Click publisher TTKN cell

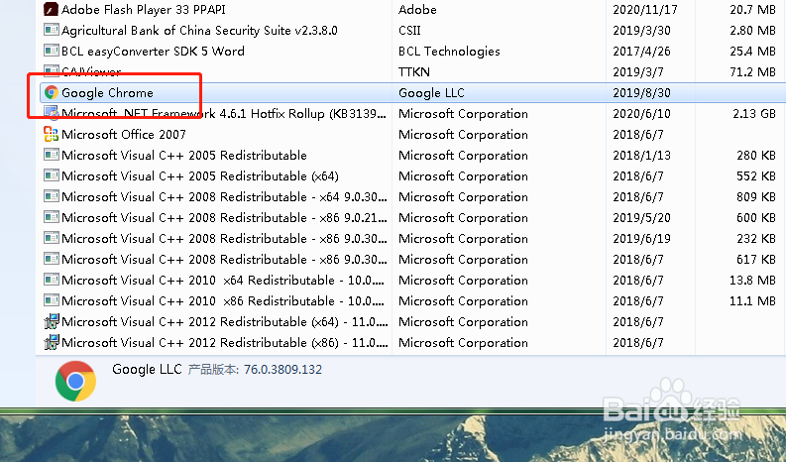pos(414,71)
